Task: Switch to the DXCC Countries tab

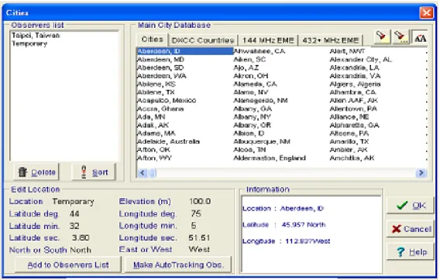Action: (203, 40)
